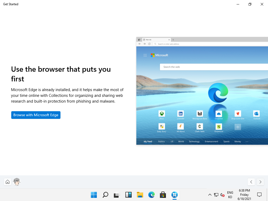Open network status tray icon
268x201 pixels.
216,195
